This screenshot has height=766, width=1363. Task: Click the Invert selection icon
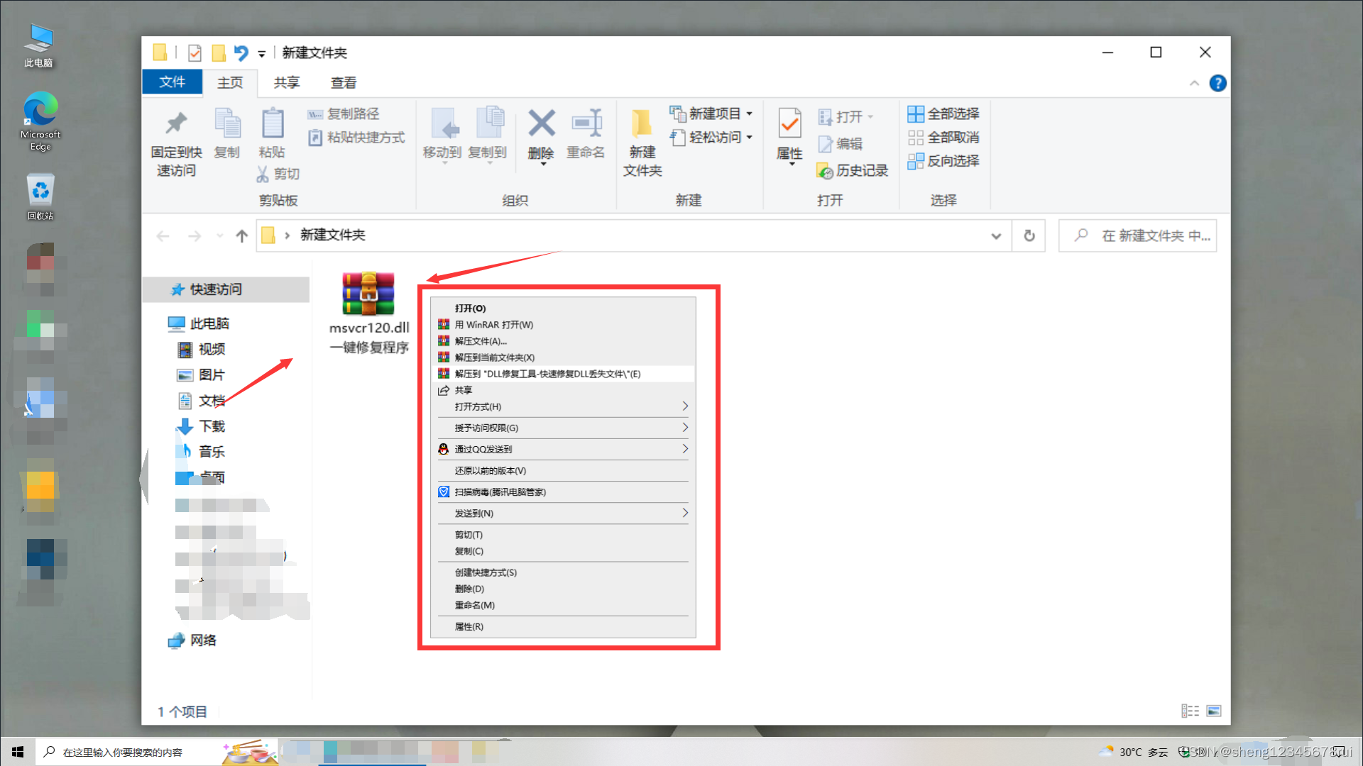[x=916, y=161]
